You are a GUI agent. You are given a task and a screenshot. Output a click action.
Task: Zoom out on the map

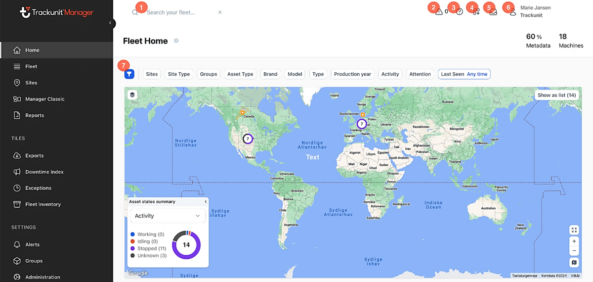click(574, 251)
